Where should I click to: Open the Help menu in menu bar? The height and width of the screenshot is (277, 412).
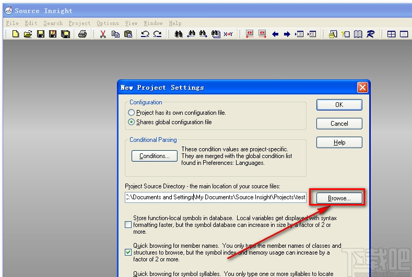click(175, 23)
